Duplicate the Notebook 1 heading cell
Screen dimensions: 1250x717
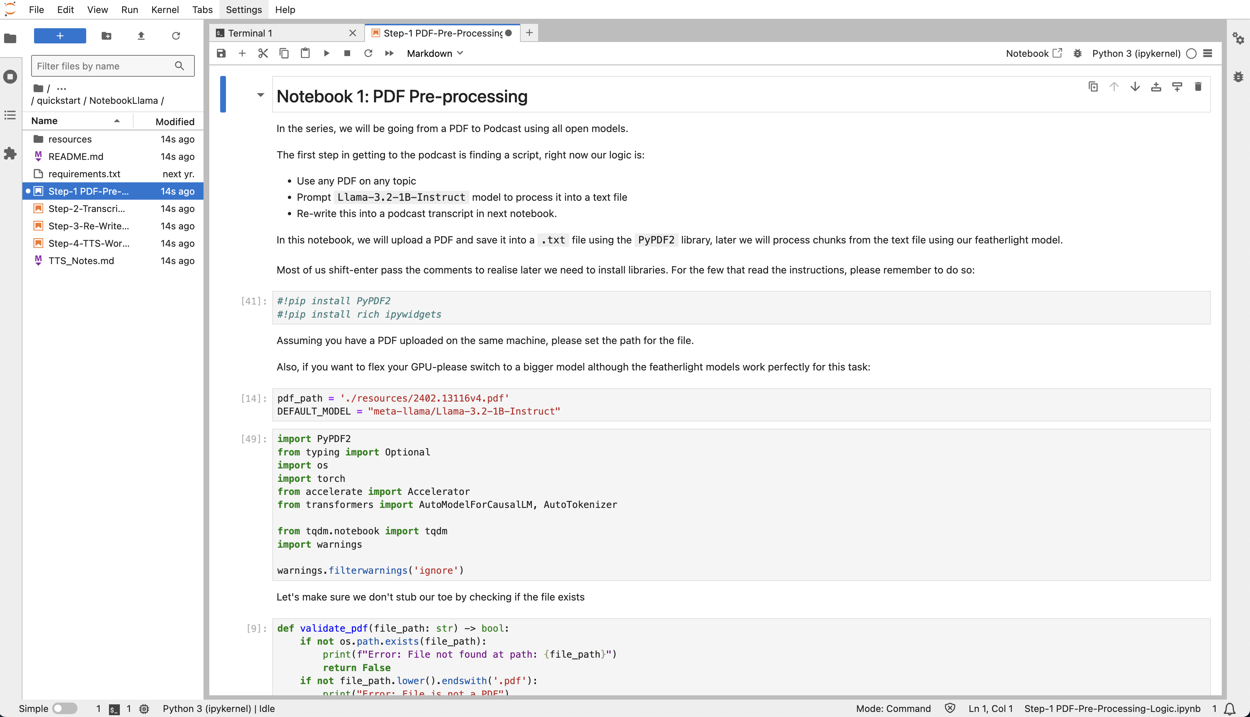[1093, 87]
